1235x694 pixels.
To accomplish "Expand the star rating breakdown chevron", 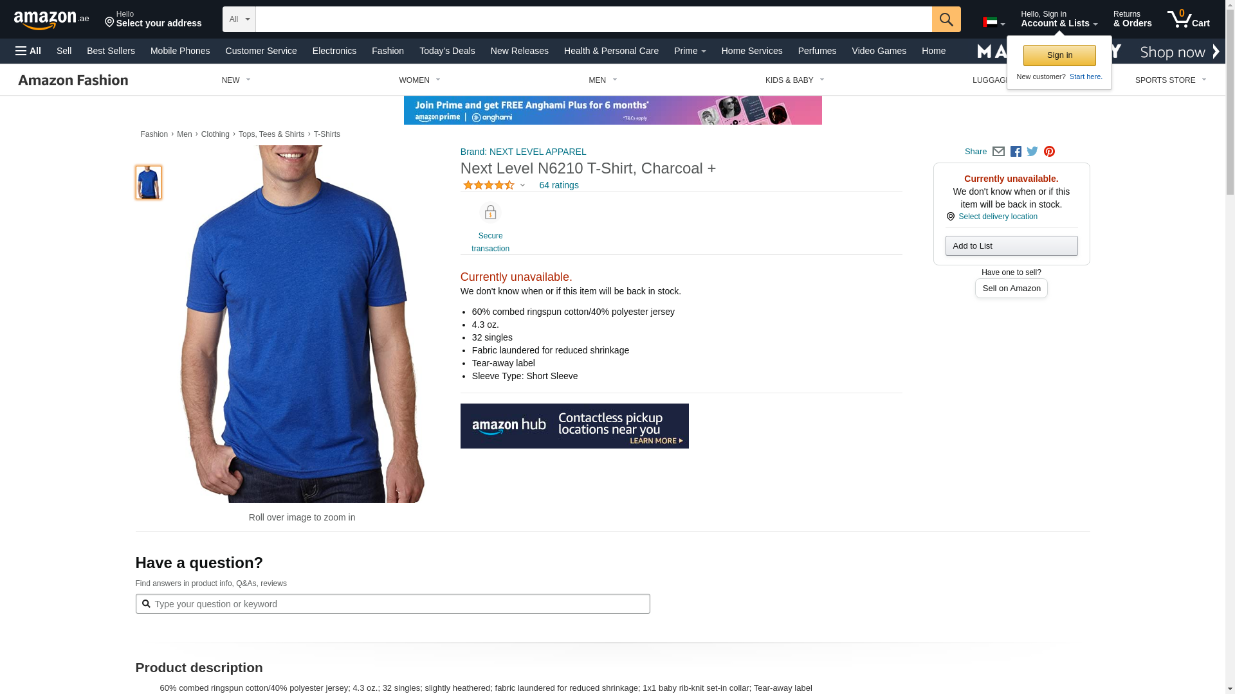I will pyautogui.click(x=522, y=185).
